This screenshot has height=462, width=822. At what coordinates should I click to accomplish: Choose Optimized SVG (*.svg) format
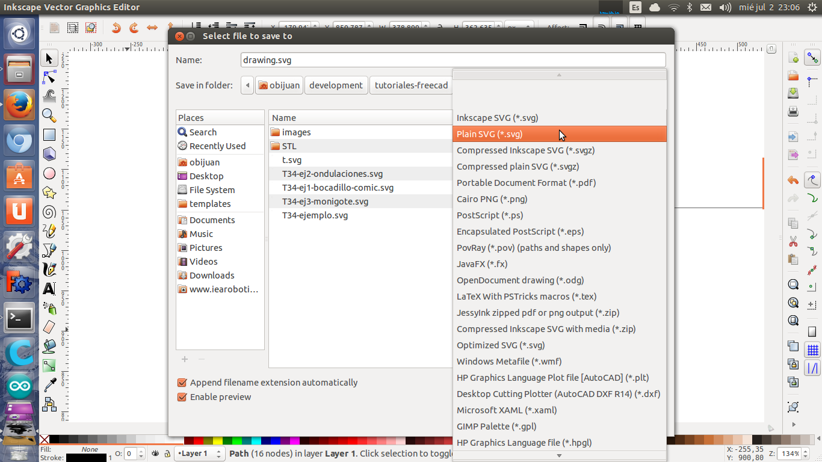point(501,345)
